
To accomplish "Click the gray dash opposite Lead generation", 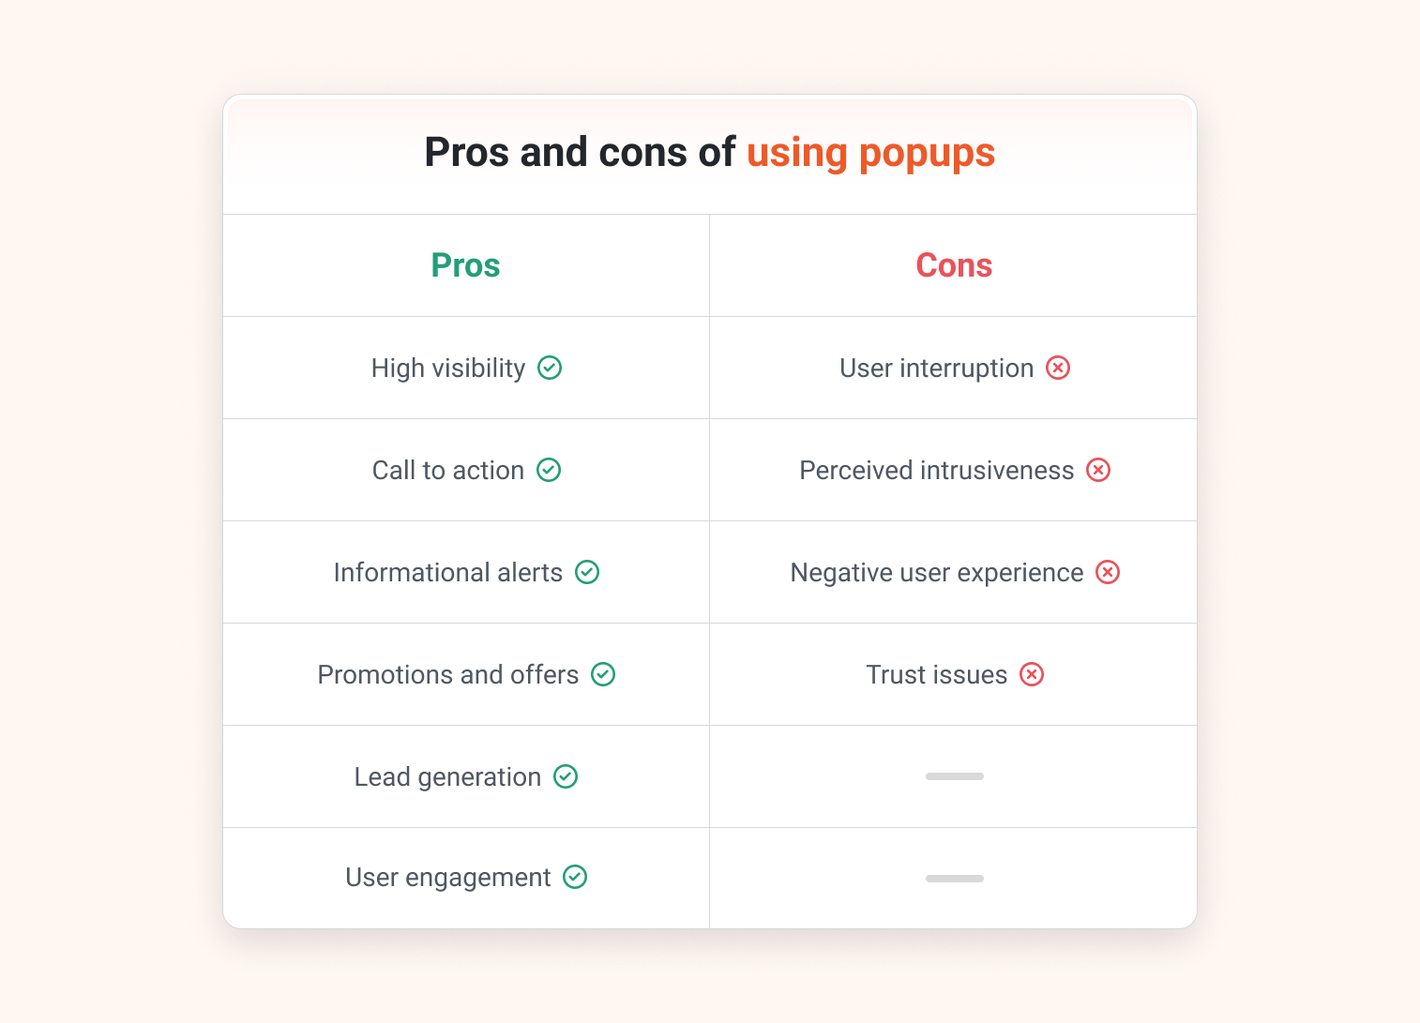I will tap(954, 776).
